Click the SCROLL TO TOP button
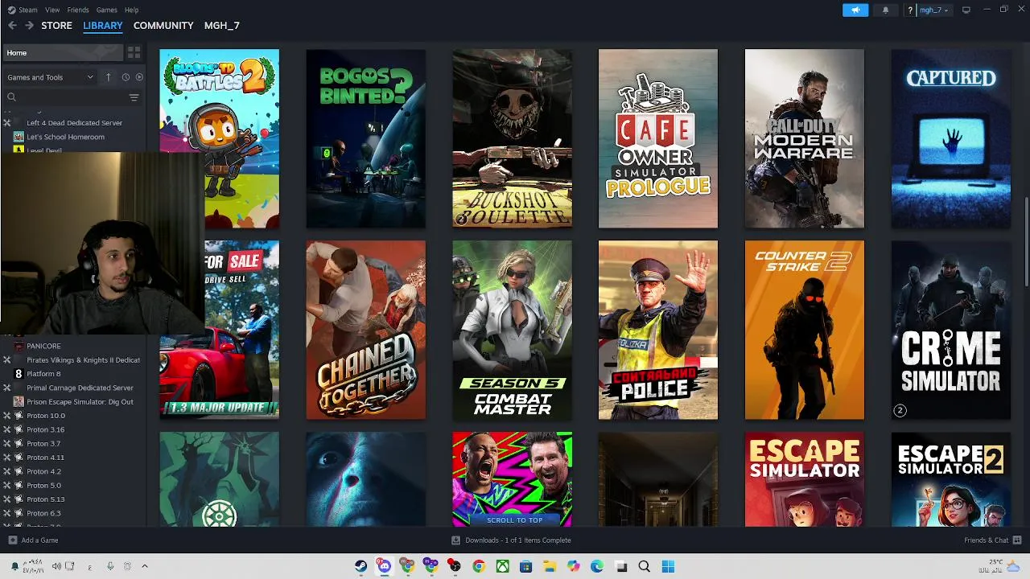Screen dimensions: 1030x579 514,520
